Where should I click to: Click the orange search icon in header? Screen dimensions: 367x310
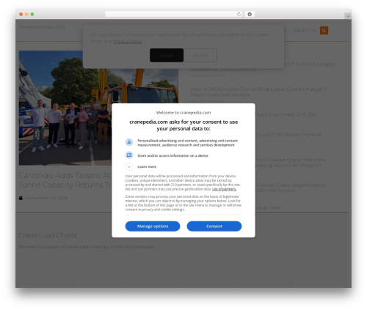pos(324,31)
